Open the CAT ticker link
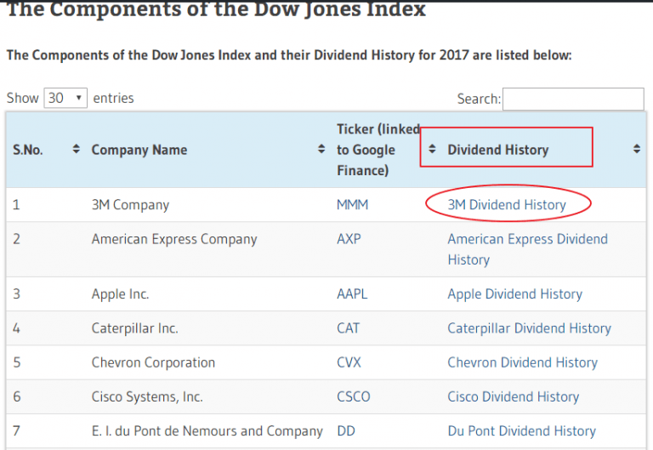653x450 pixels. coord(348,328)
